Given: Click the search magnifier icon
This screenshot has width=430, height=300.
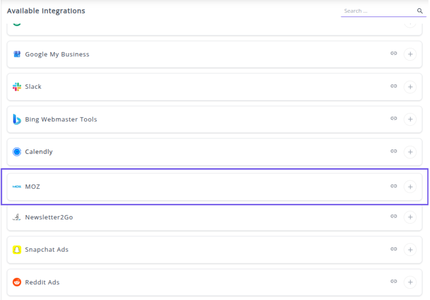Looking at the screenshot, I should click(420, 11).
